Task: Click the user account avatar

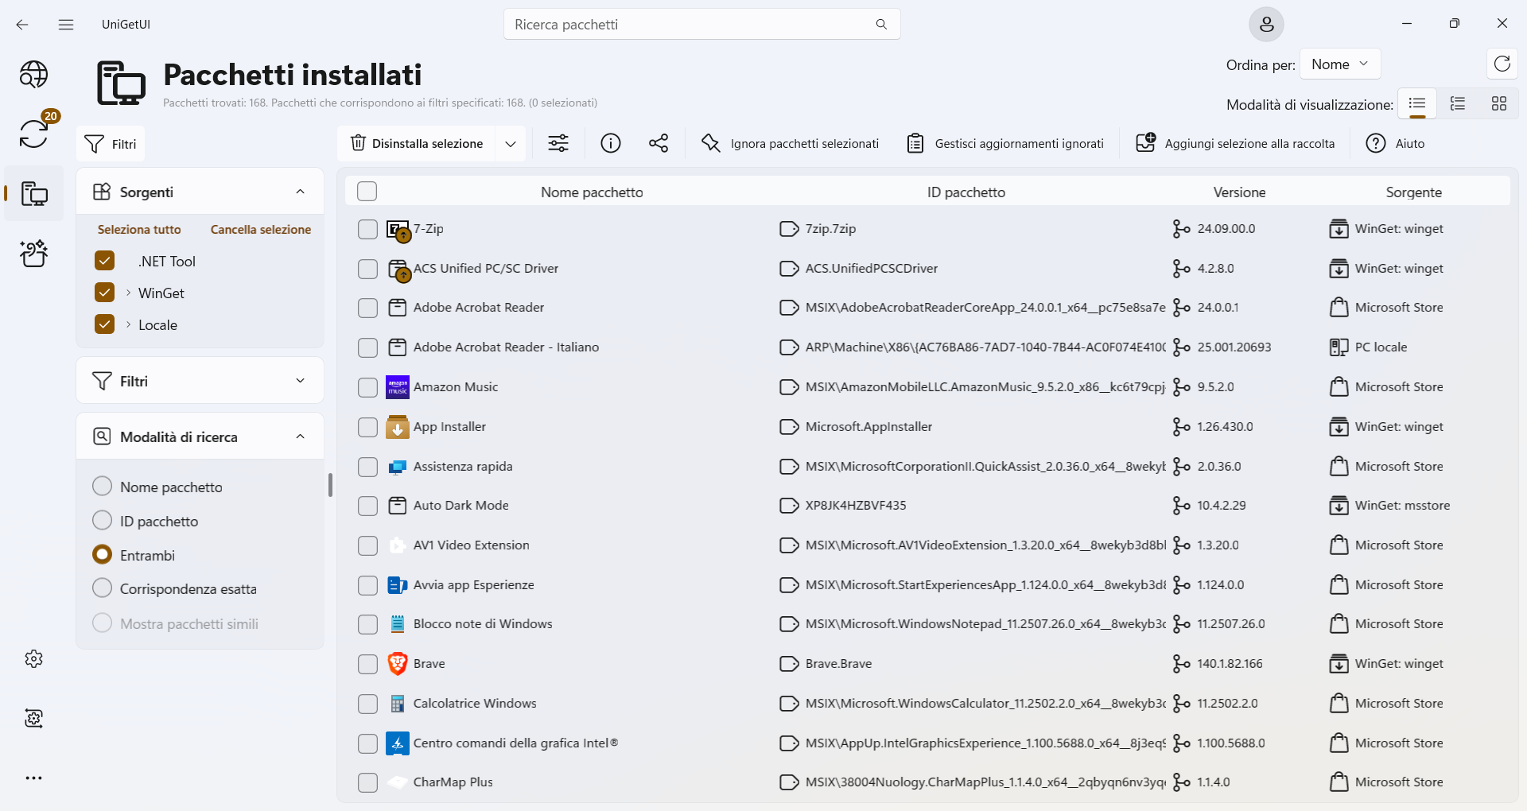Action: [1266, 25]
